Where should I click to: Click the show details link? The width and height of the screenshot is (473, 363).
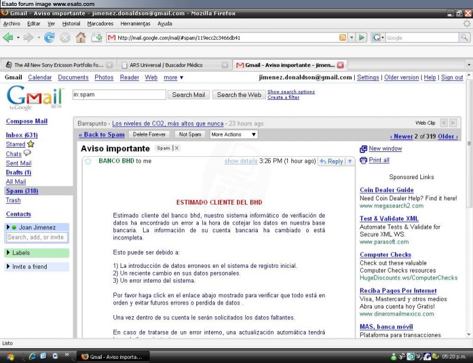tap(241, 161)
